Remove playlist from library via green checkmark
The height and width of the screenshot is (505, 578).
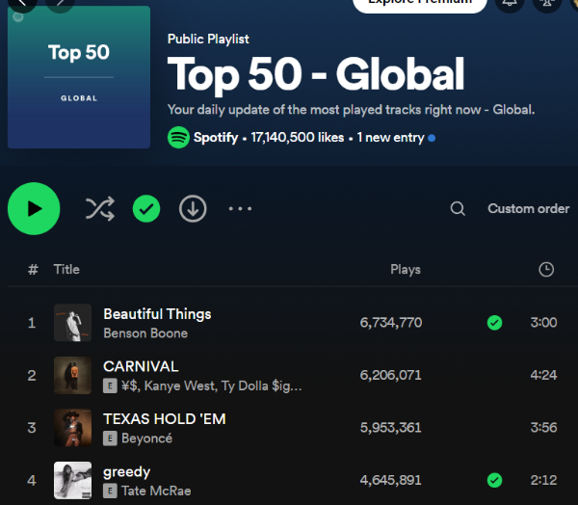coord(146,208)
